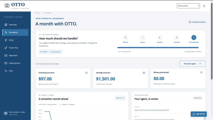213x120 pixels.
Task: Select autonomy level 2 Assisted
Action: pos(160,39)
